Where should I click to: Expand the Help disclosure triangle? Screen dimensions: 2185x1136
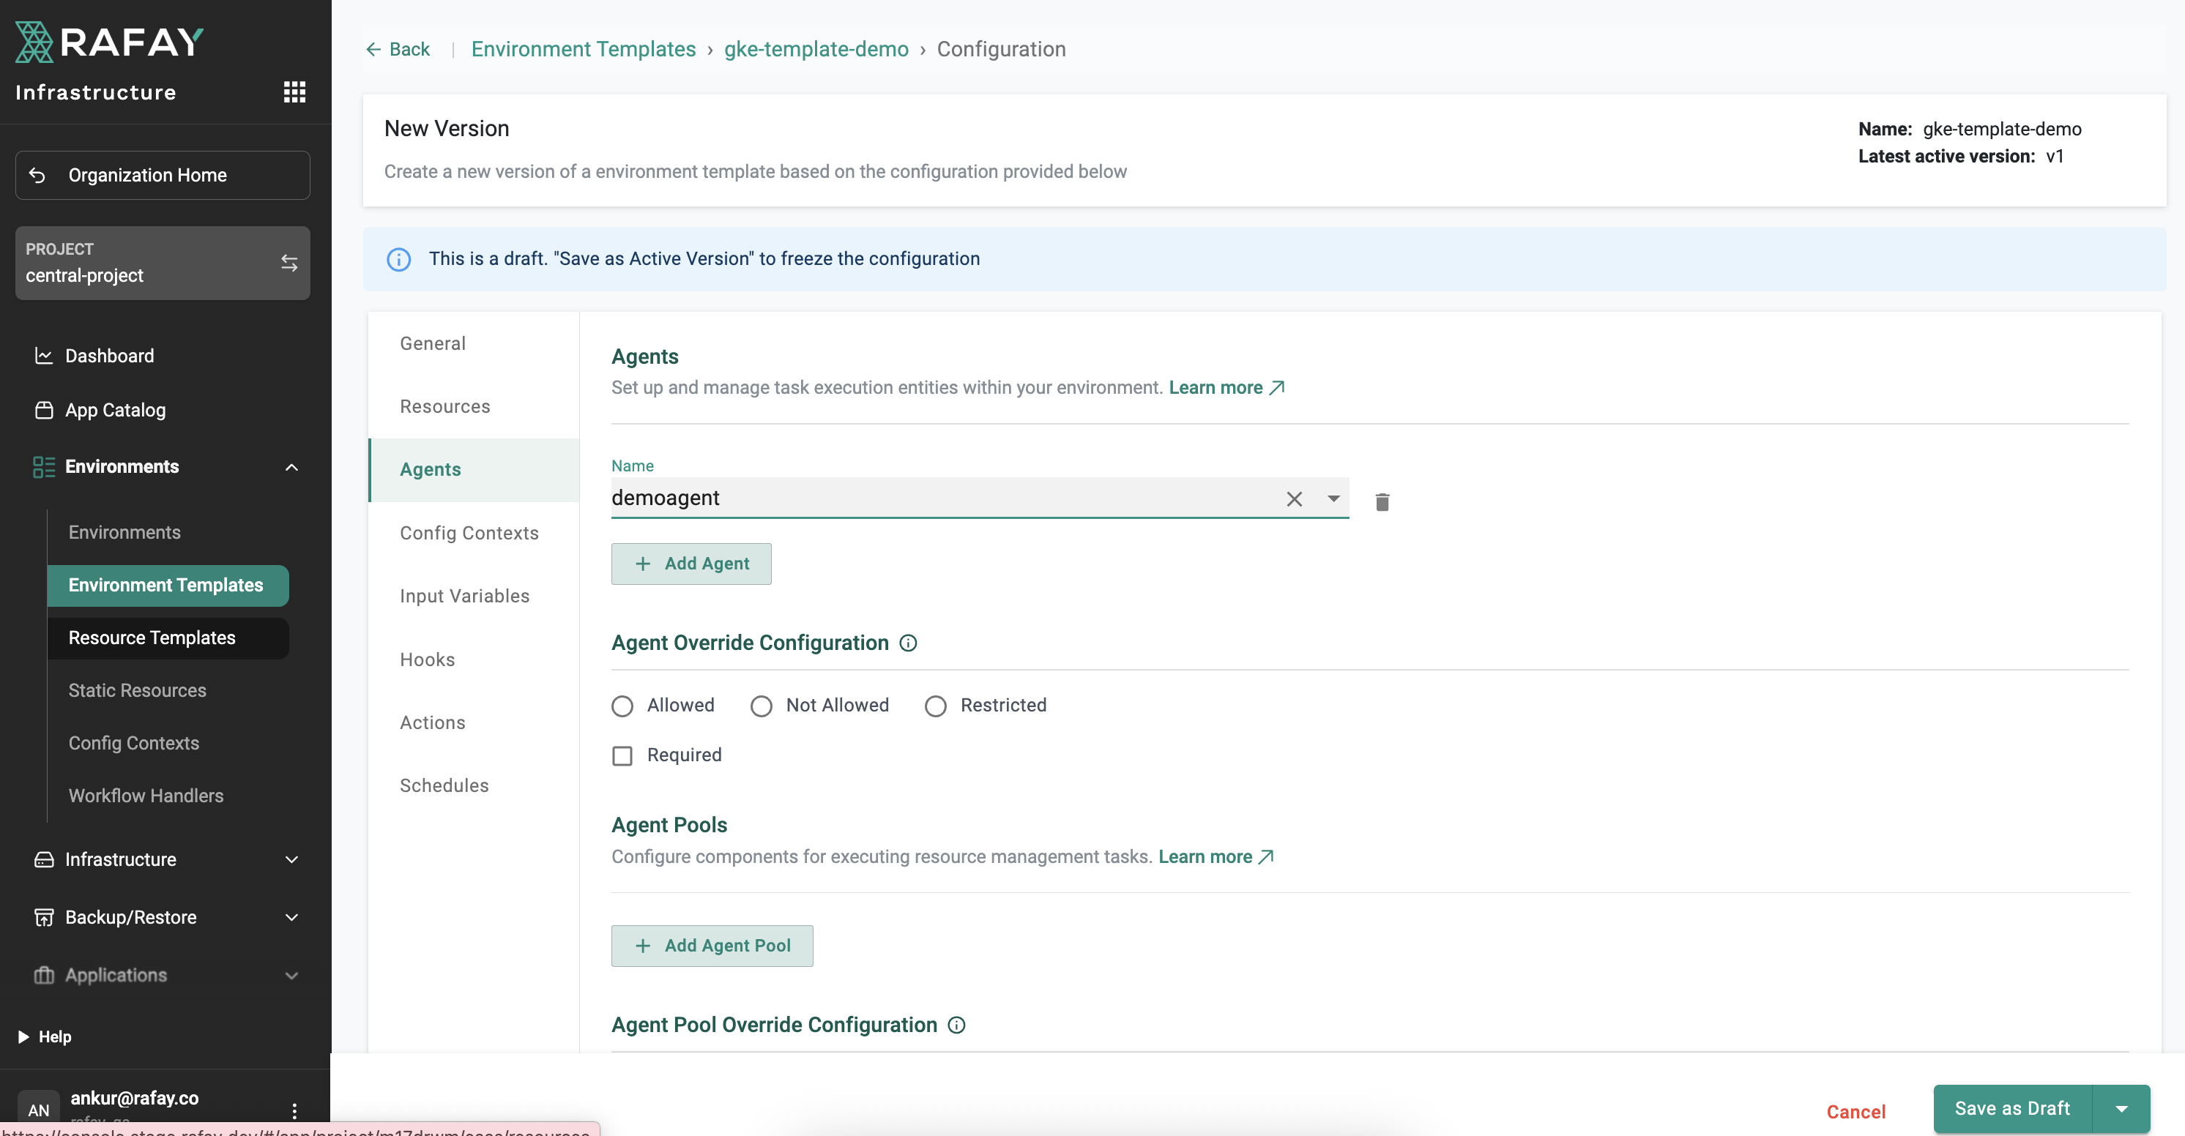click(x=23, y=1036)
